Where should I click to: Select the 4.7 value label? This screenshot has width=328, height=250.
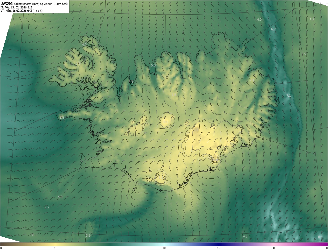(x=47, y=208)
